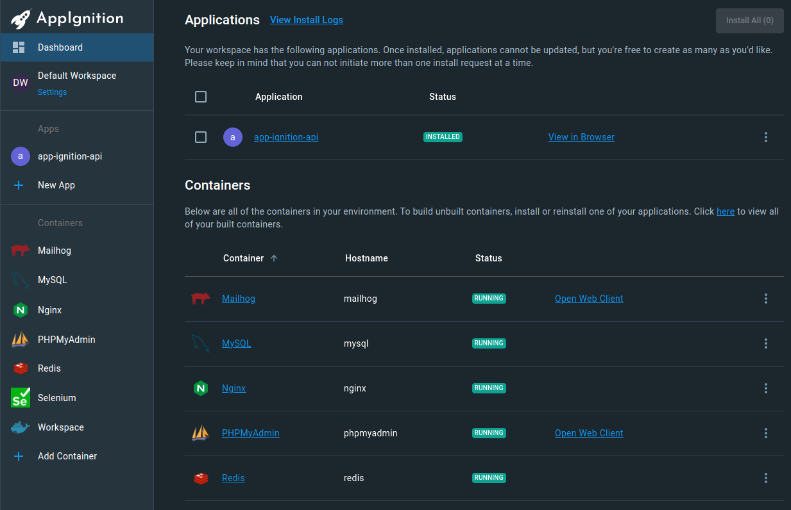
Task: Open the Redis row actions menu
Action: coord(765,477)
